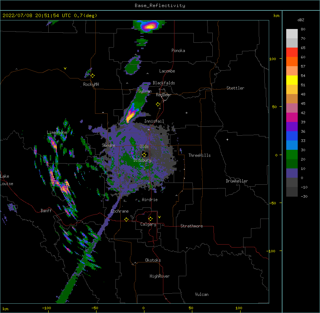
Task: Select the yellow 51-54 dBZ legend swatch
Action: (292, 80)
